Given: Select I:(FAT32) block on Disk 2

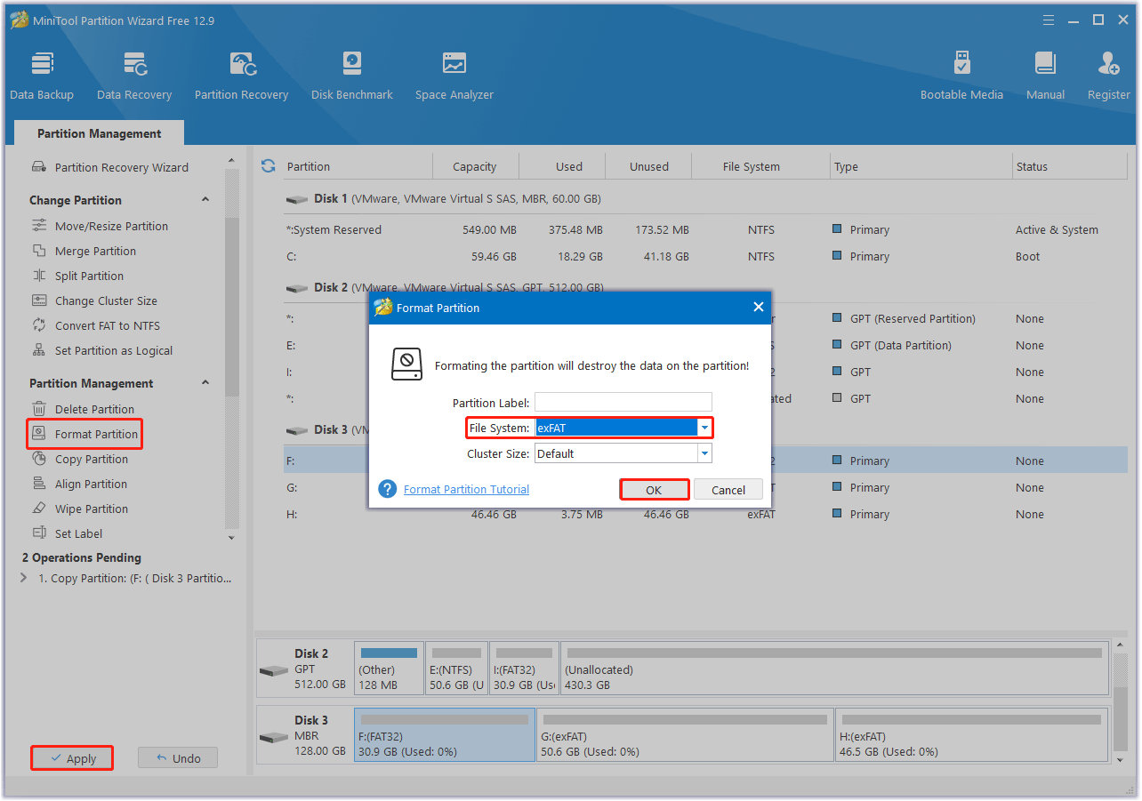Looking at the screenshot, I should [524, 669].
